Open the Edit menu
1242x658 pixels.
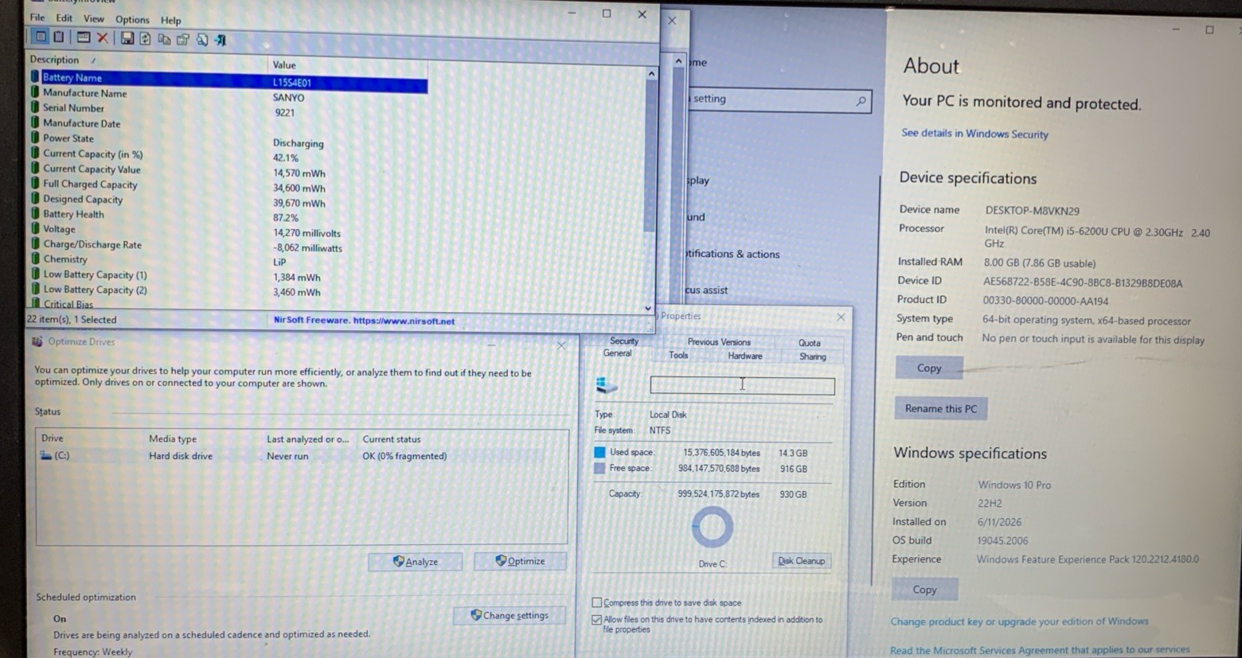point(64,18)
